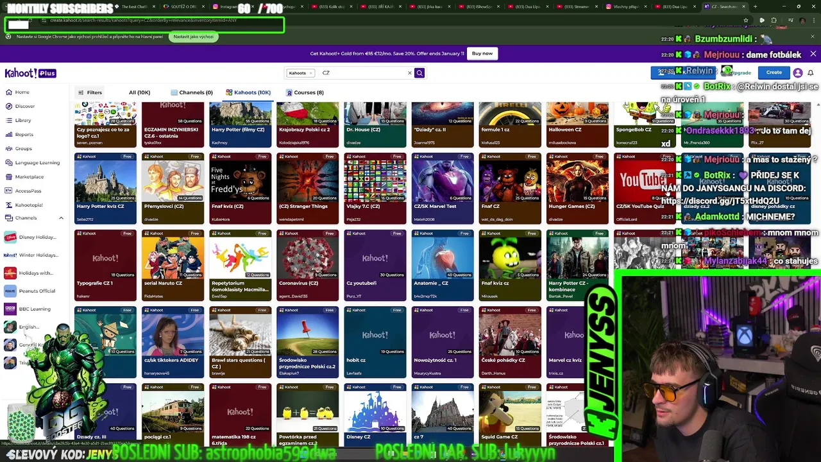This screenshot has height=462, width=821.
Task: Open the Disney CZ kahoot
Action: [x=375, y=416]
